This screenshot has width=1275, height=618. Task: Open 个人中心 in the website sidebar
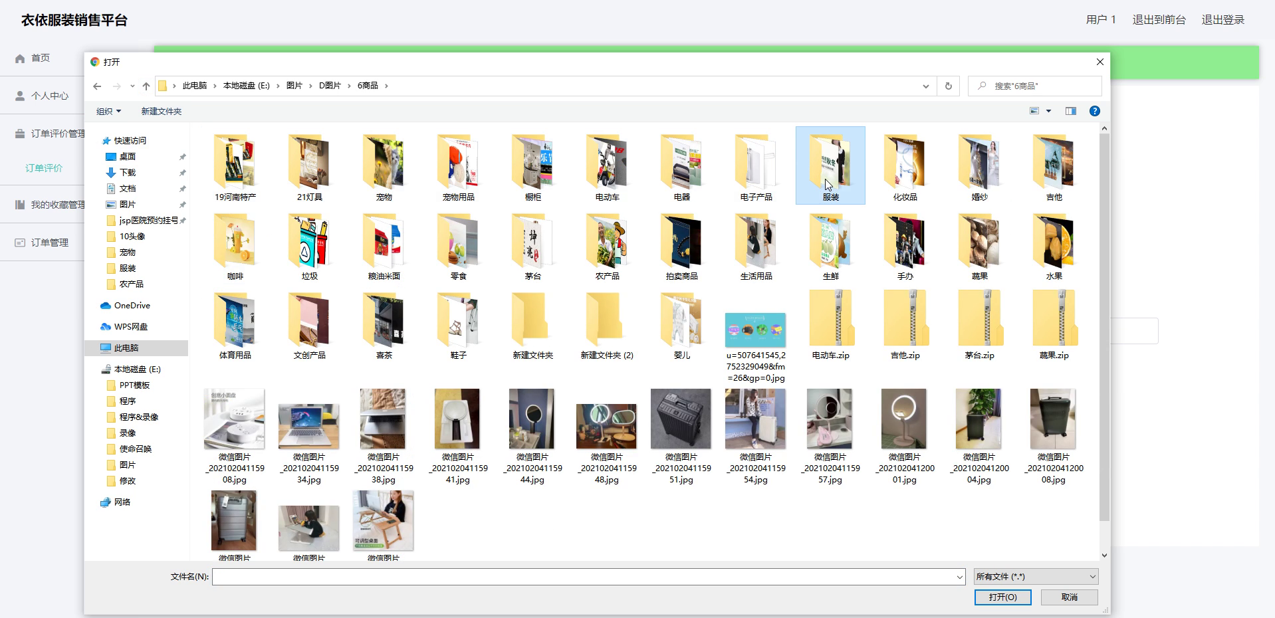[x=50, y=96]
